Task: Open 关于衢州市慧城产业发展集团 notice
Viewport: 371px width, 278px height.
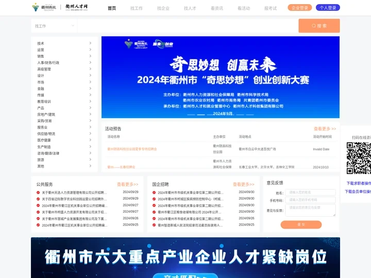Action: 74,219
